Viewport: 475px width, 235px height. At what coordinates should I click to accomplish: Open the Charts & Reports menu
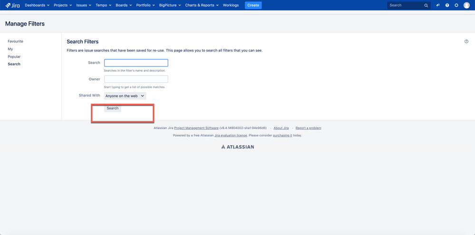click(202, 5)
